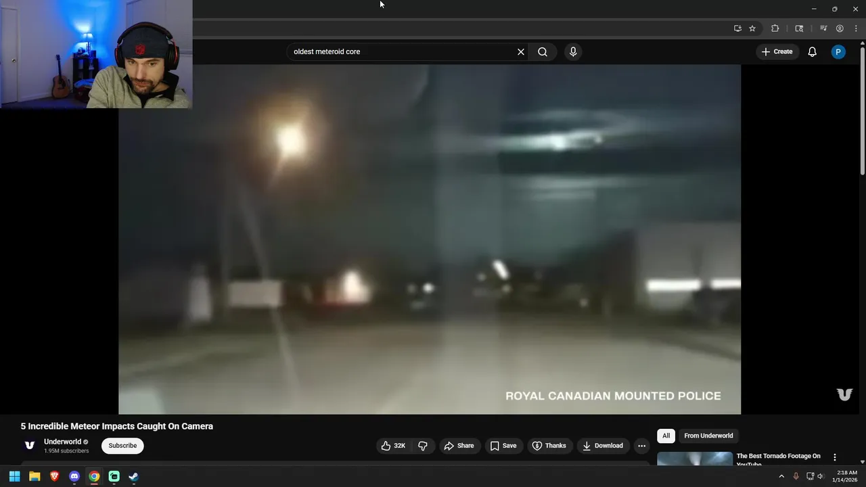The image size is (866, 487).
Task: Open Chrome three-dot menu
Action: pyautogui.click(x=856, y=28)
